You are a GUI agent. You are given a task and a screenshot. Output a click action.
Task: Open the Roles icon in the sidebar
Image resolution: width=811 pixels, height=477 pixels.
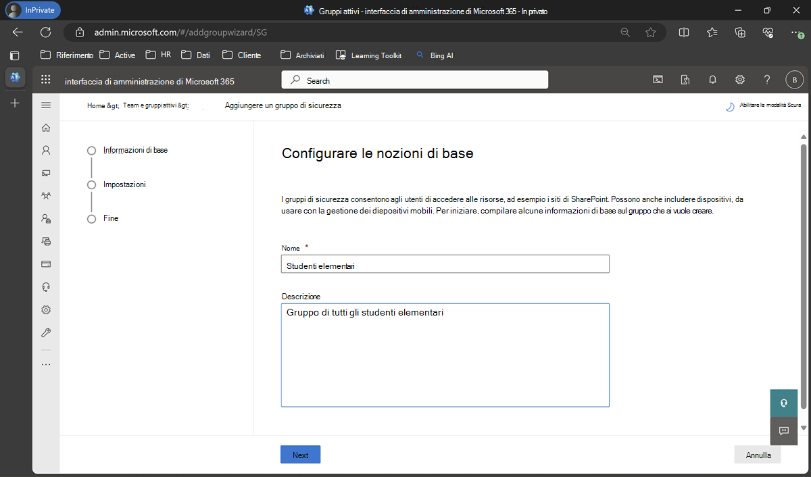point(46,219)
